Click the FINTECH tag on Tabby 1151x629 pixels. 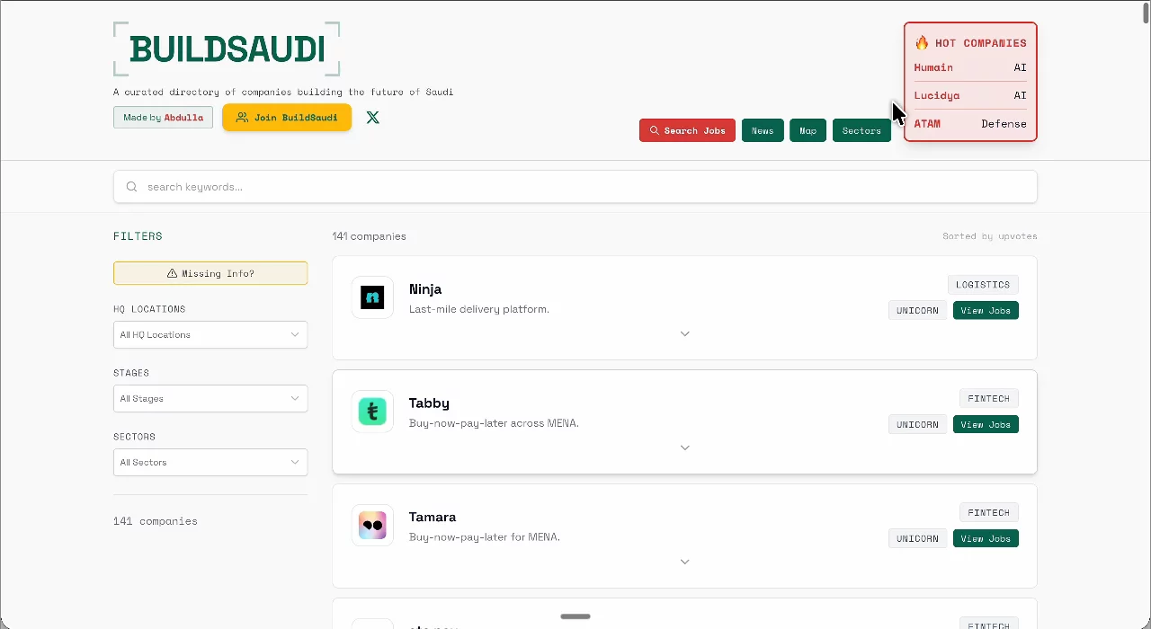pos(989,398)
